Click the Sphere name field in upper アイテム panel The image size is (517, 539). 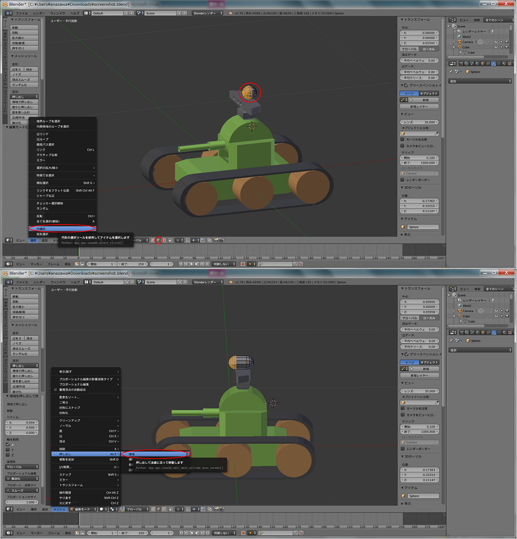point(423,227)
